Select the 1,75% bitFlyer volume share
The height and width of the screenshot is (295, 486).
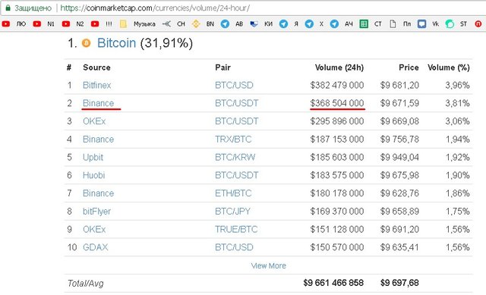point(457,211)
